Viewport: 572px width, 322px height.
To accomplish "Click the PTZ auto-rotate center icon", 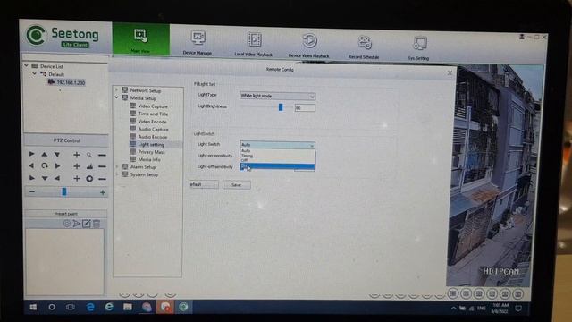I will [45, 165].
